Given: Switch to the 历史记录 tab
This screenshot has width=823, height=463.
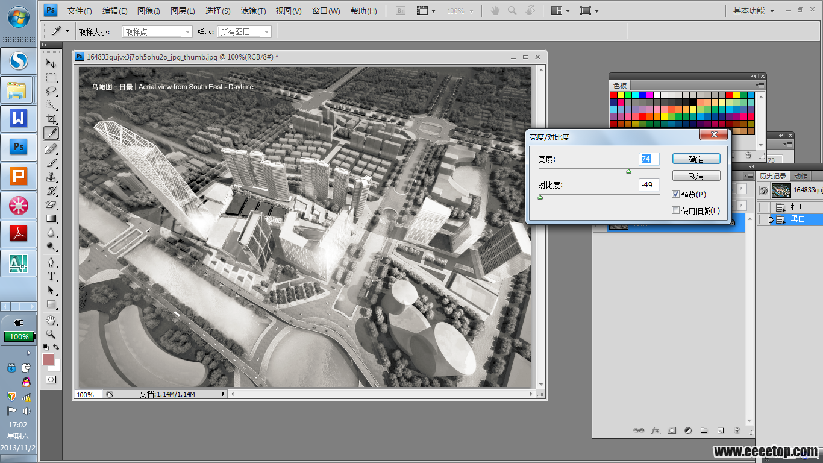Looking at the screenshot, I should 773,176.
